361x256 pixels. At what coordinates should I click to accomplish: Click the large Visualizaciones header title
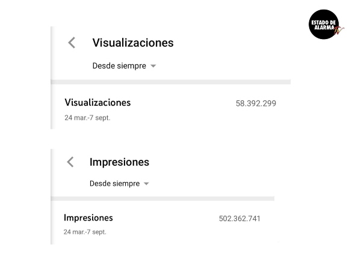(x=132, y=43)
